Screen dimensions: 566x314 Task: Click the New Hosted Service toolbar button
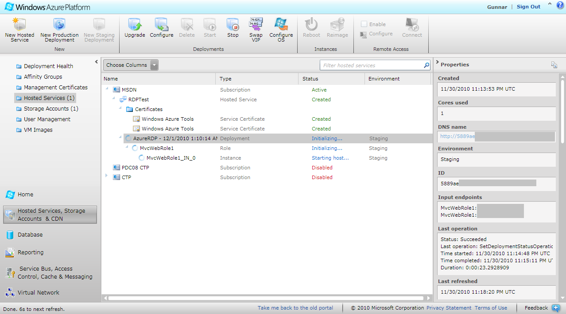19,30
